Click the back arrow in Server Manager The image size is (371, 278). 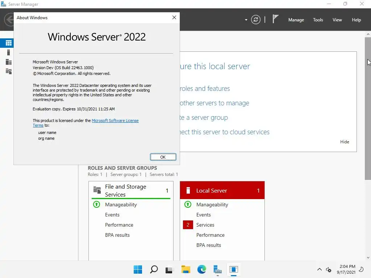9,20
